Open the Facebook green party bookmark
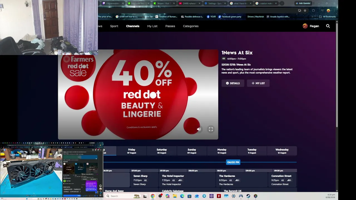Image resolution: width=356 pixels, height=200 pixels. (230, 17)
